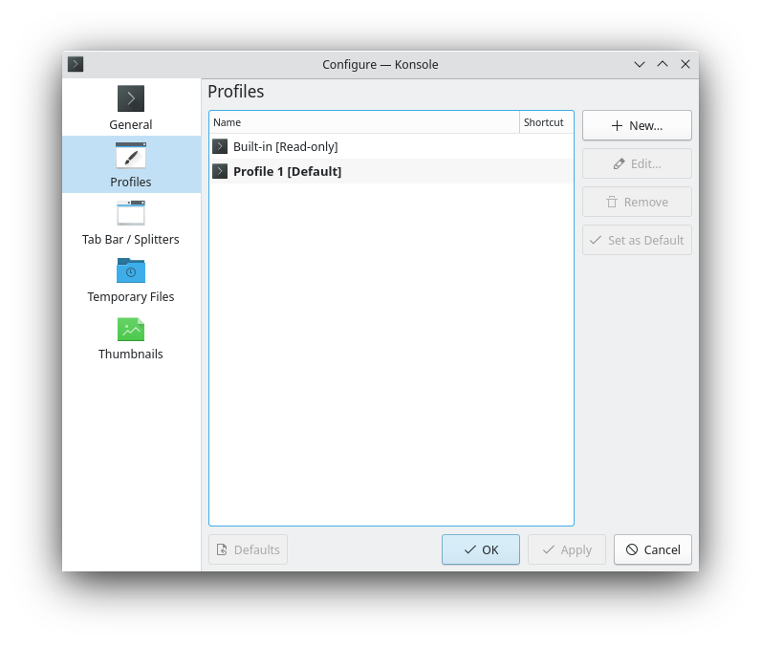The image size is (761, 645).
Task: Sort profiles by the Name column header
Action: [364, 122]
